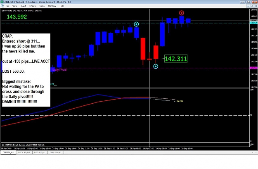Image resolution: width=258 pixels, height=169 pixels.
Task: Click the green 142.311 price label
Action: (176, 59)
